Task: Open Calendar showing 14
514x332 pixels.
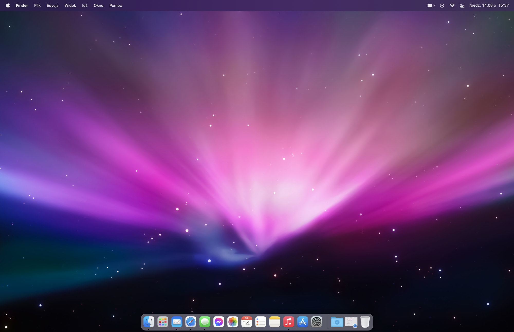Action: click(x=247, y=321)
